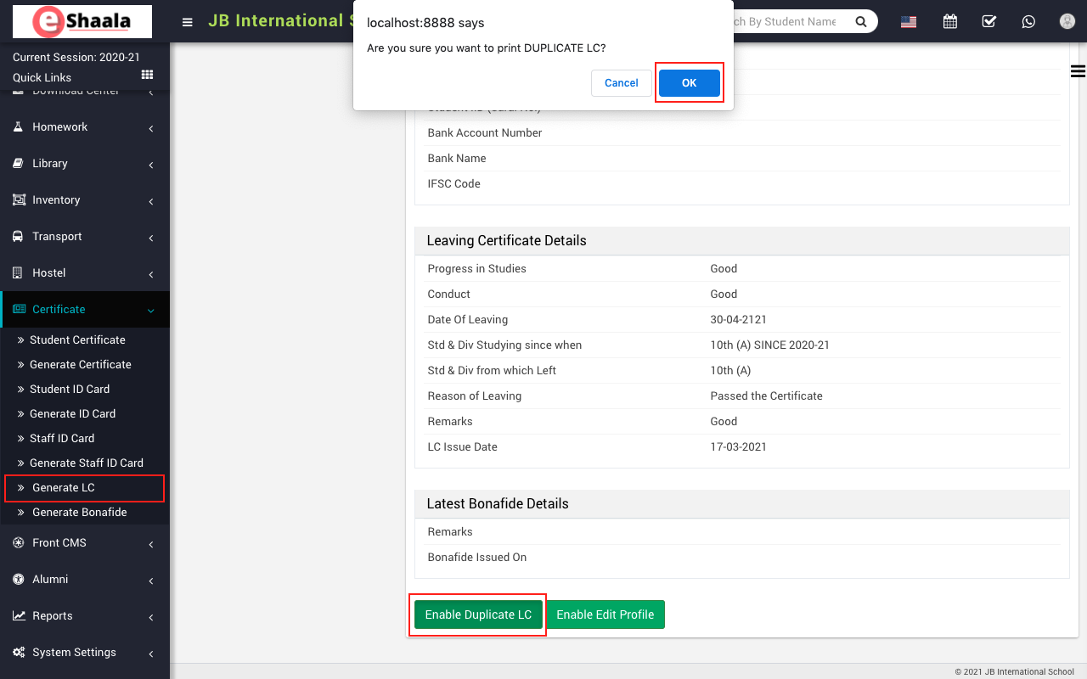Open Student ID Card menu item
1087x679 pixels.
tap(70, 390)
